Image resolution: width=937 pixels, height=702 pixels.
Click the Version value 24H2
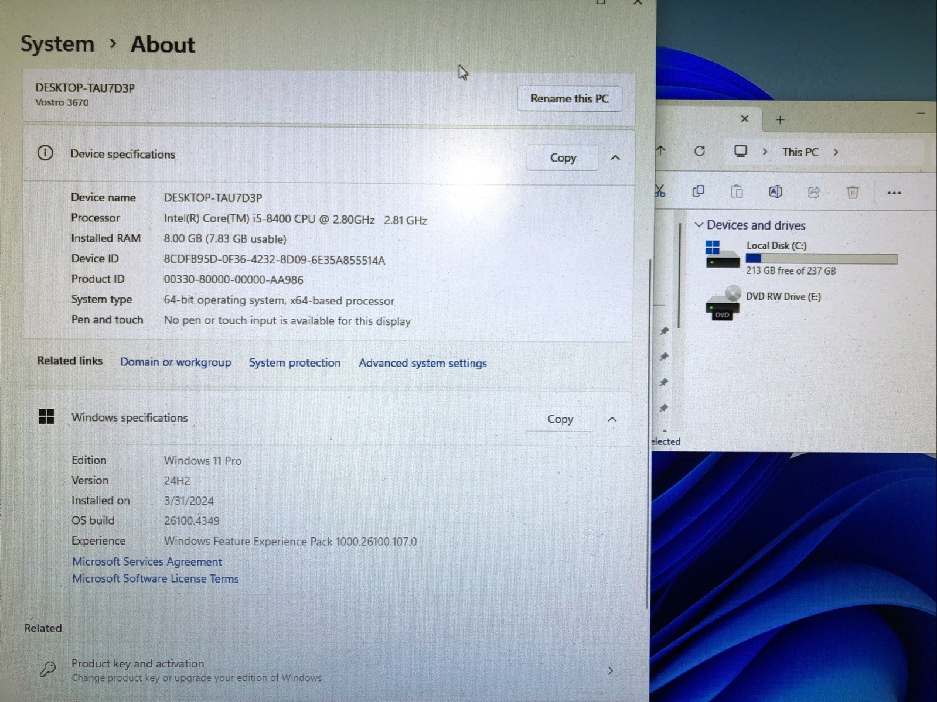[x=177, y=481]
